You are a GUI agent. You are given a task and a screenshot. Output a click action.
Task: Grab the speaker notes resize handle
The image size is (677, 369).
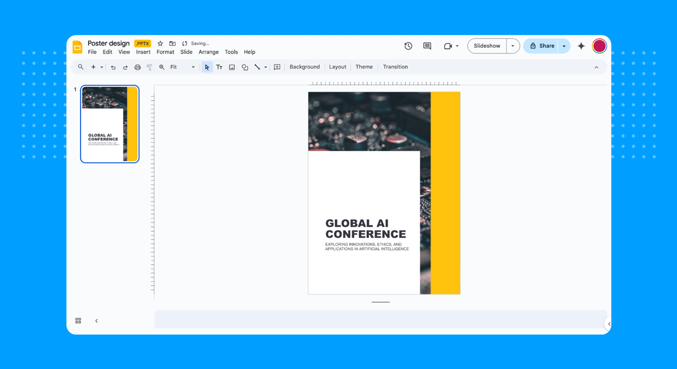(x=381, y=302)
